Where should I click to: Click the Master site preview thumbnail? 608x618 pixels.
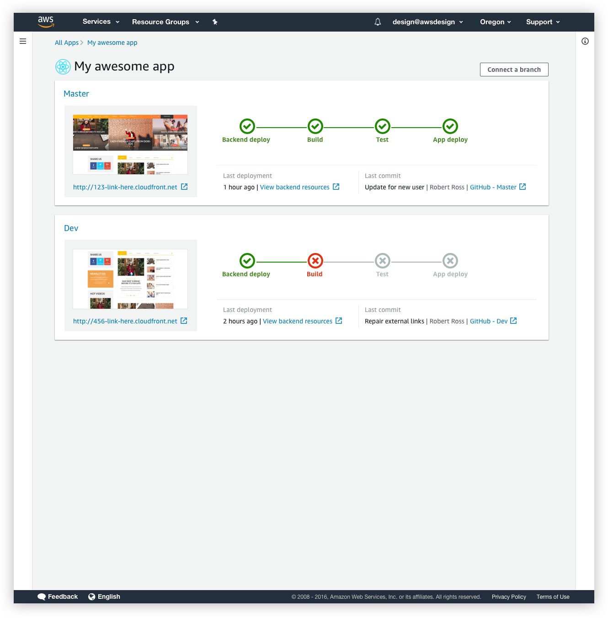click(x=130, y=145)
